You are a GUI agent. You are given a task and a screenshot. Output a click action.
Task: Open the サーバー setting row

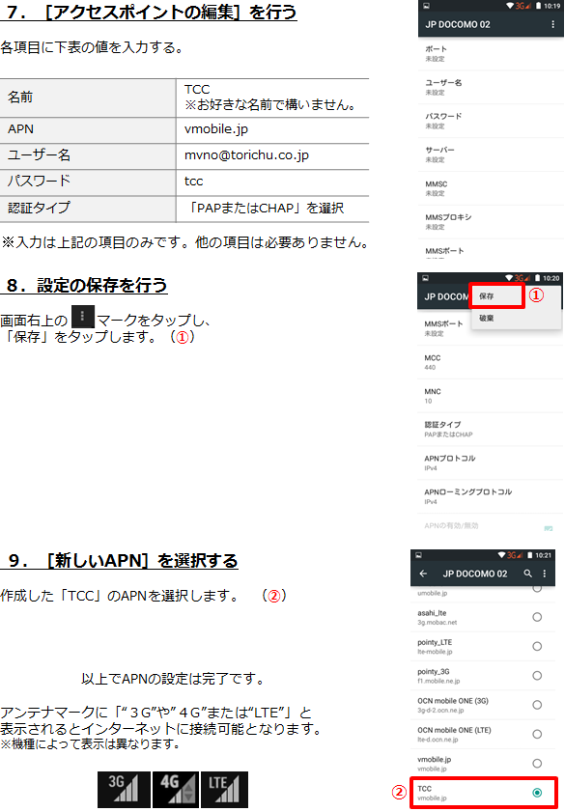point(491,154)
